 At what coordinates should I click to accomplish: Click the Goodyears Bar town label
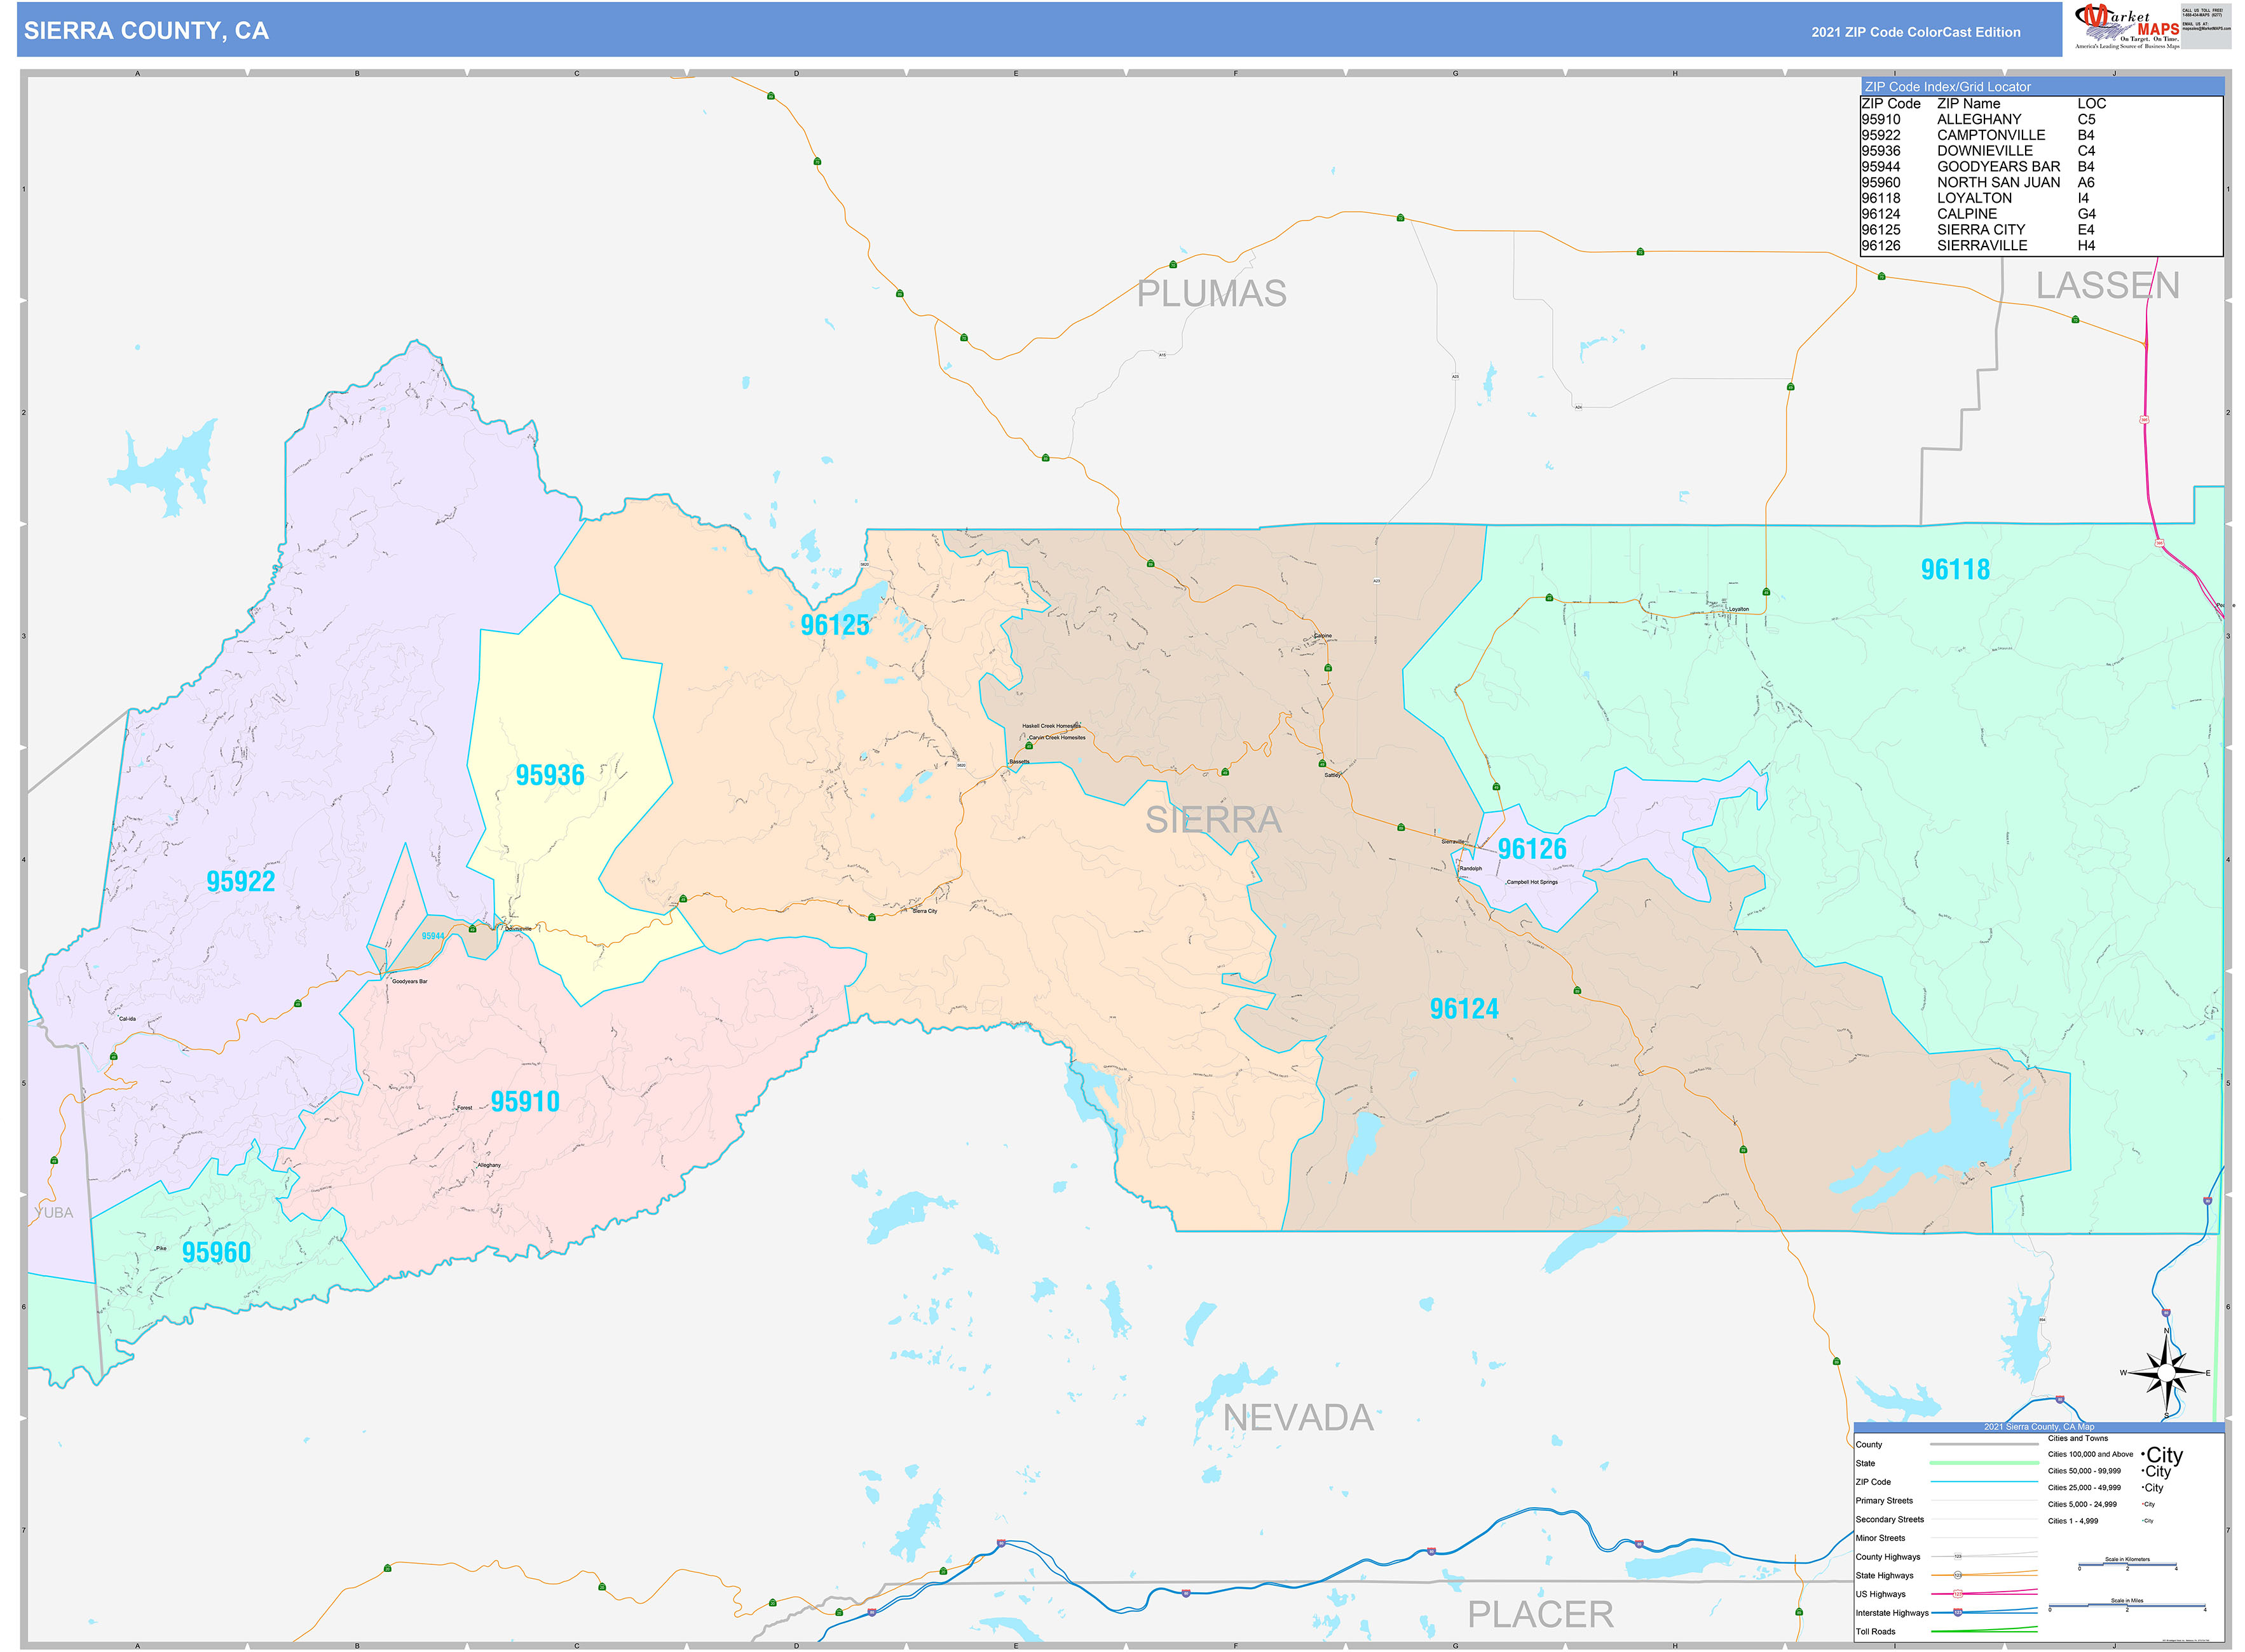tap(409, 982)
